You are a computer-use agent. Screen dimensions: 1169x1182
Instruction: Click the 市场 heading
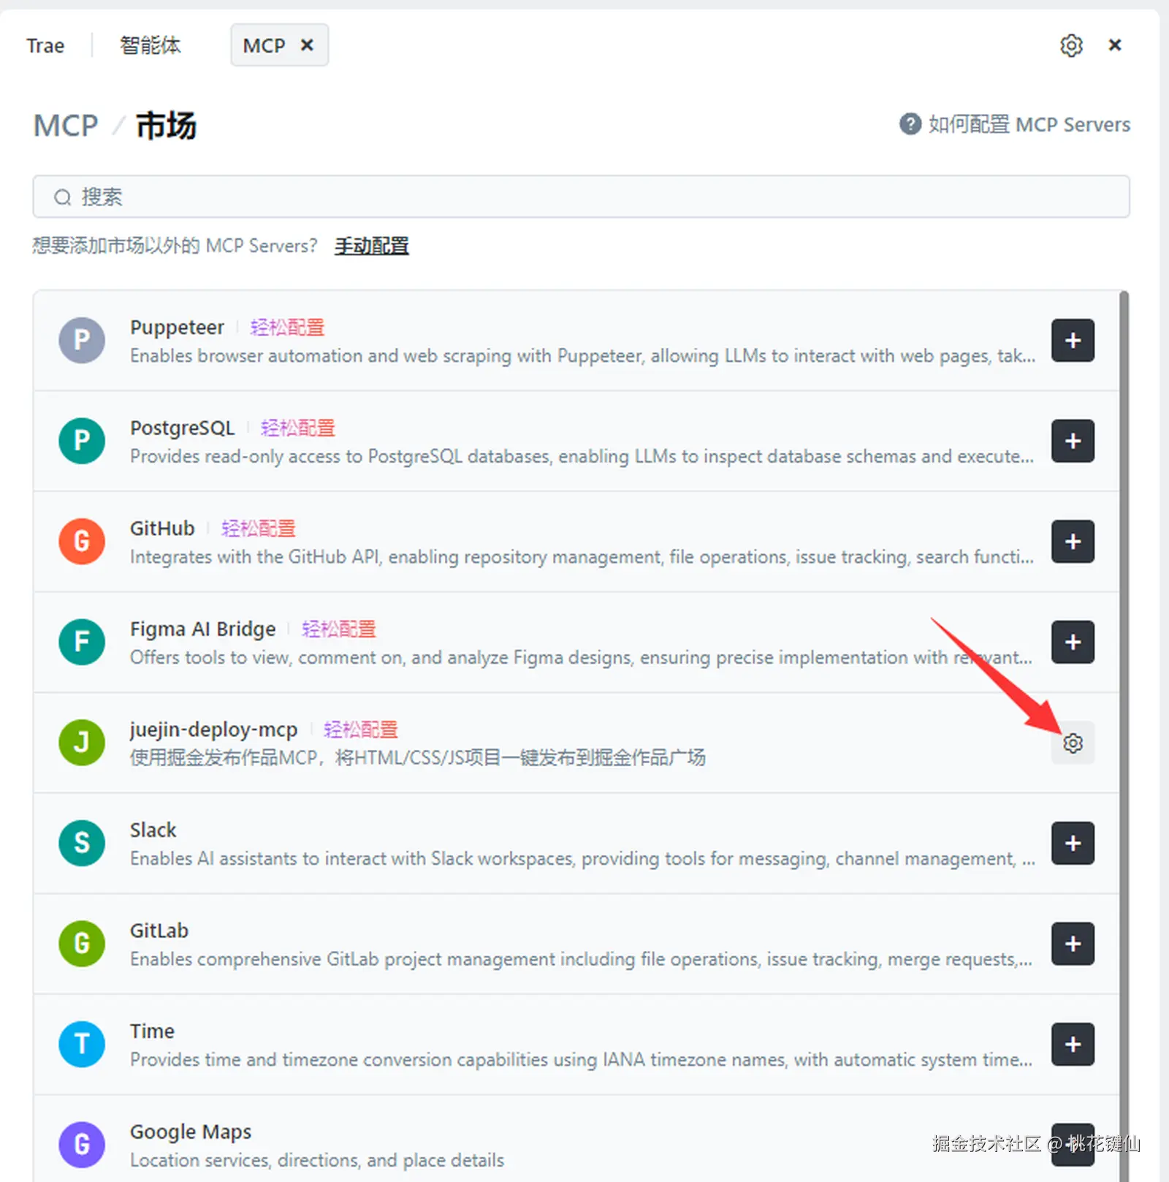pos(166,126)
